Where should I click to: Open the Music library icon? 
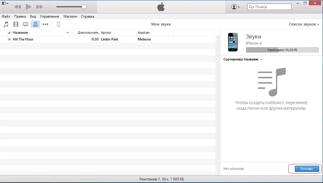pos(6,24)
